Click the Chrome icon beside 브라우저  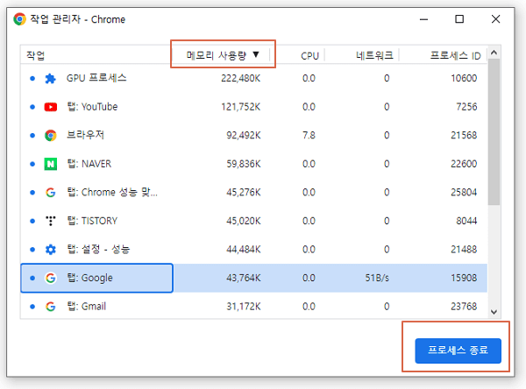(x=50, y=136)
